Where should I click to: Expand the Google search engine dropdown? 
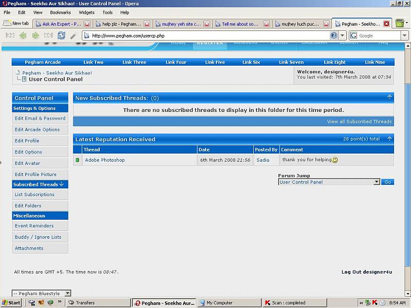[x=404, y=35]
